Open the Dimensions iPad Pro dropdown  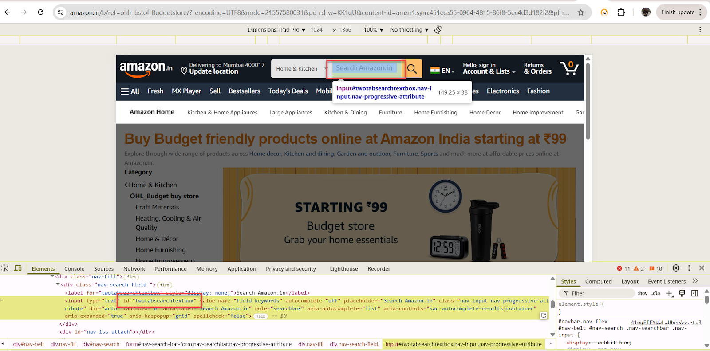click(x=276, y=30)
